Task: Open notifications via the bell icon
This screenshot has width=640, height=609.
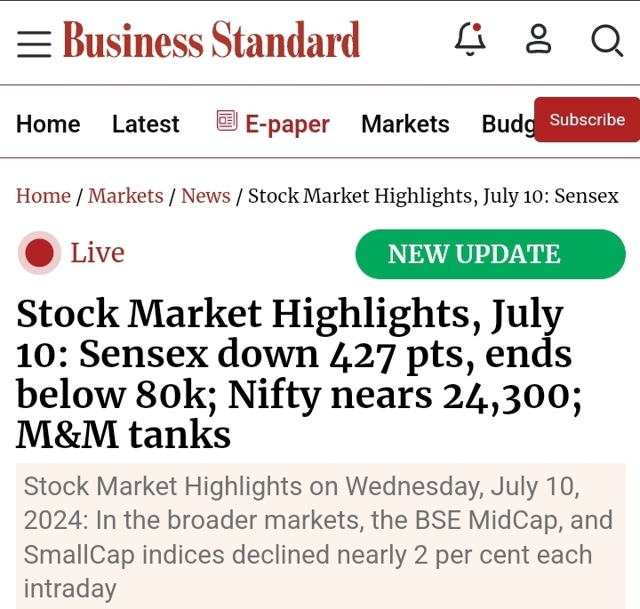Action: (470, 40)
